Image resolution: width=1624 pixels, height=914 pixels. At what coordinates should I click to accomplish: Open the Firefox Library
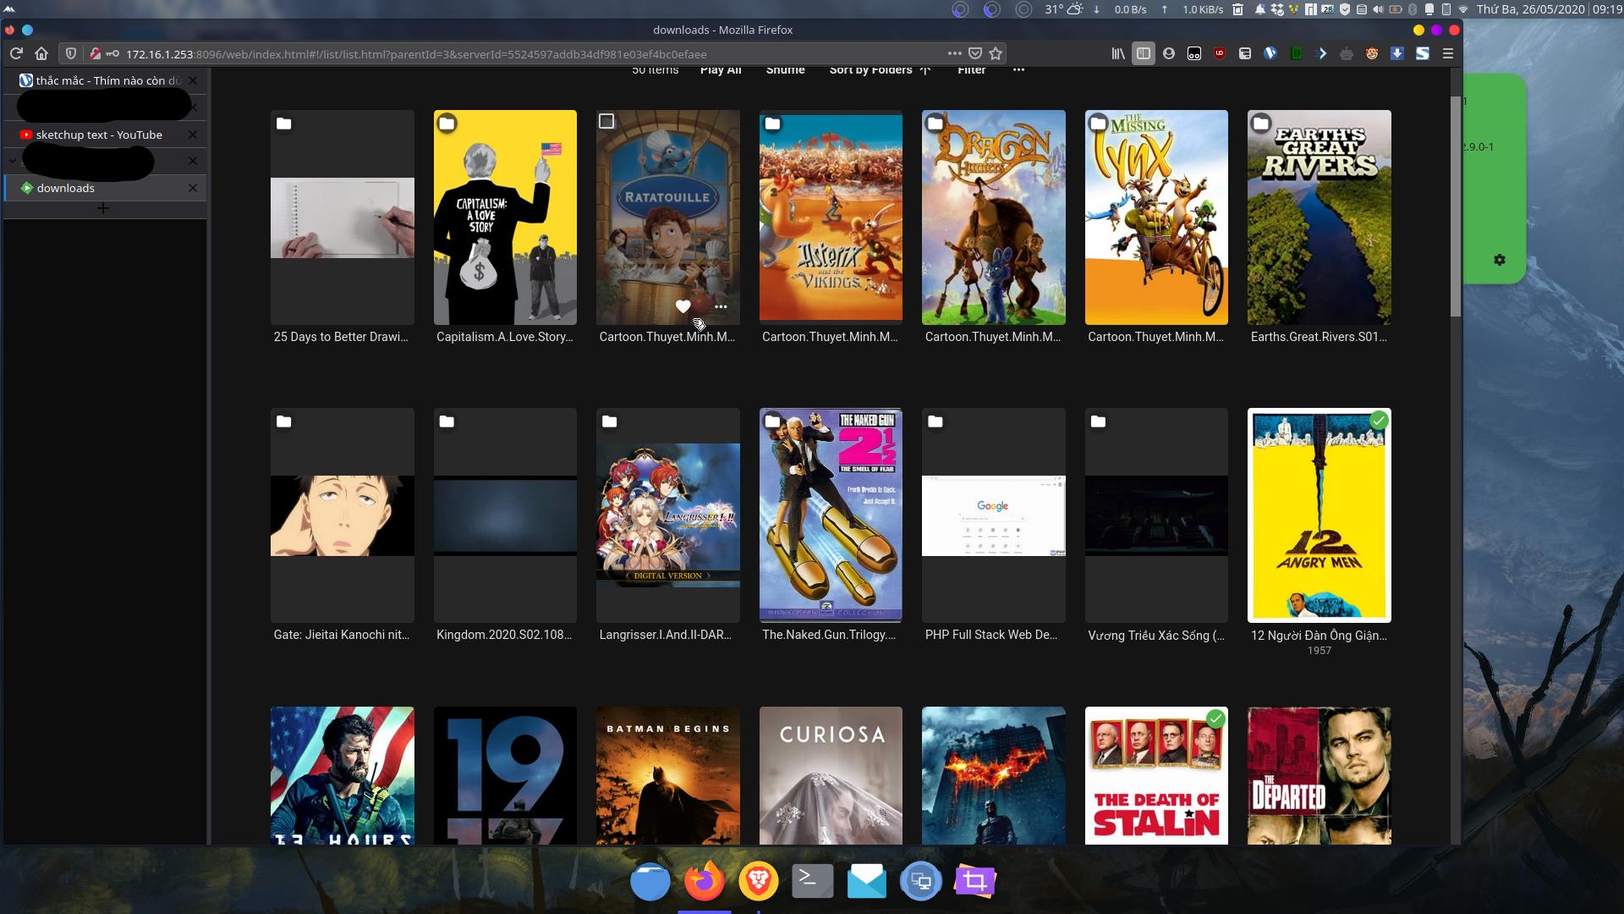click(1118, 53)
